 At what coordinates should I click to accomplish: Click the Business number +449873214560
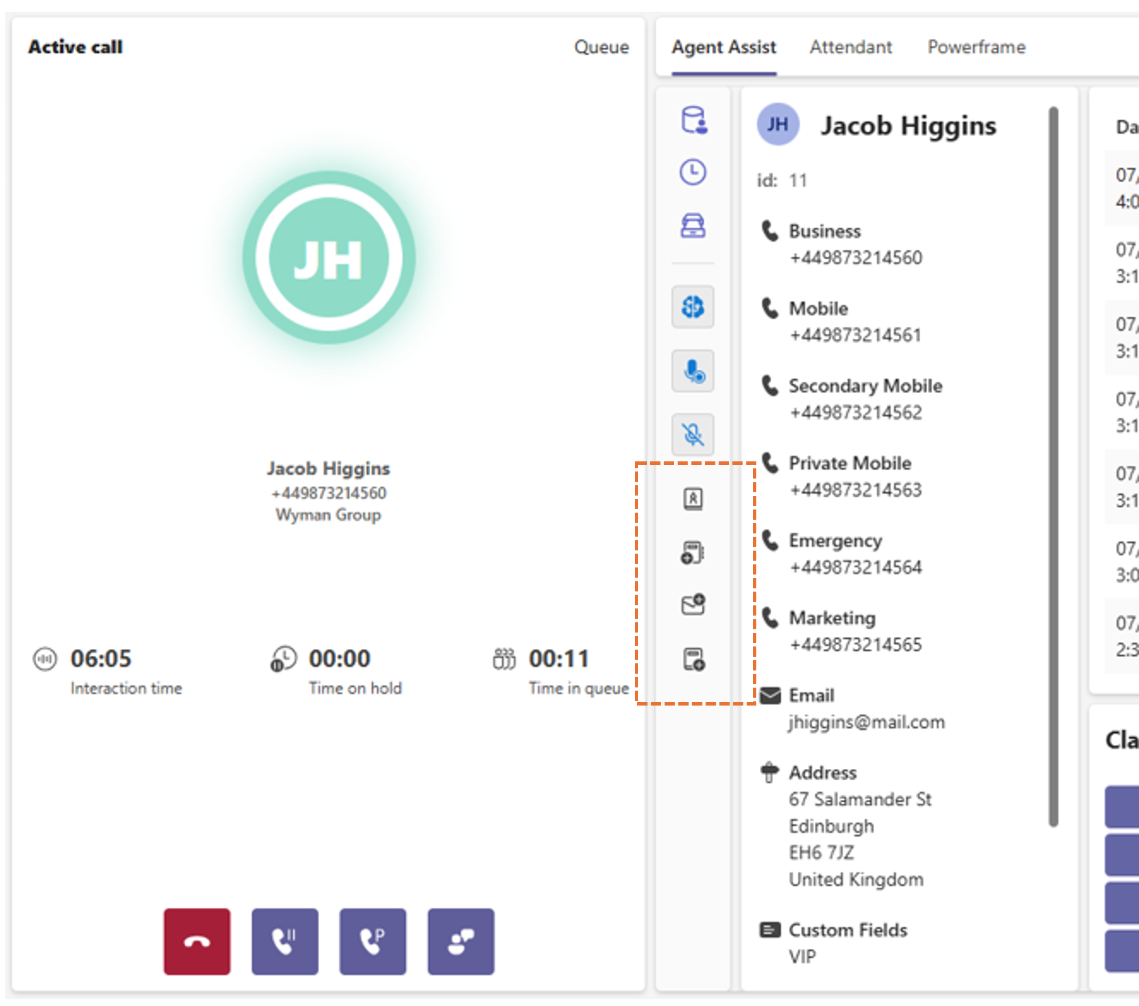[x=856, y=258]
